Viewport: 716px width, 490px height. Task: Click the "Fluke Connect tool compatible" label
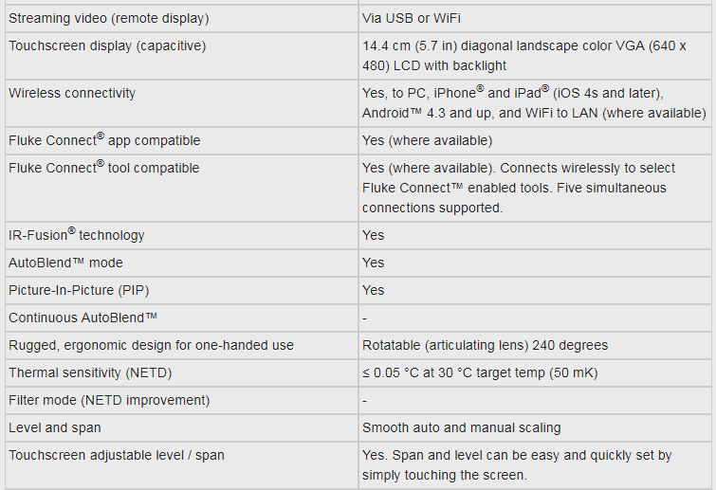pyautogui.click(x=103, y=168)
